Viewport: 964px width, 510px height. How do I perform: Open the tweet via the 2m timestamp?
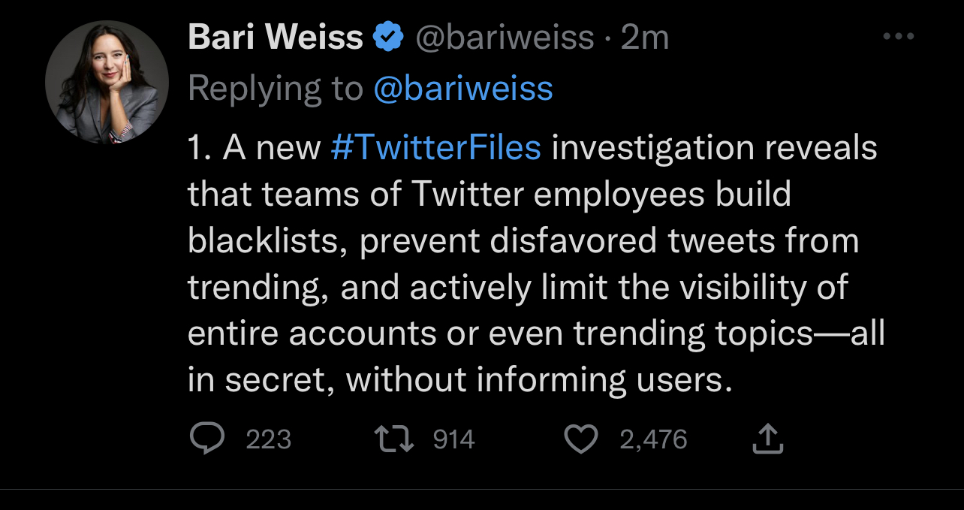tap(645, 37)
